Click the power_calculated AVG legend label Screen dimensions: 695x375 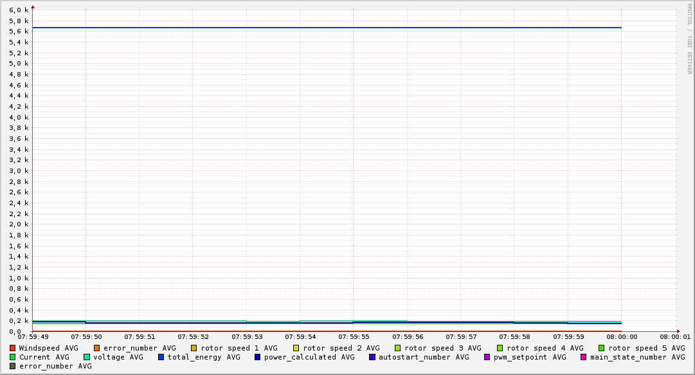[309, 357]
